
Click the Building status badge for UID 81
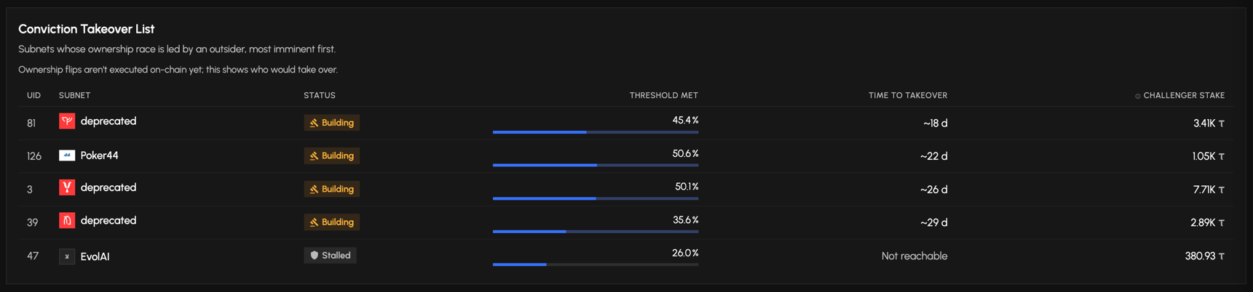click(332, 123)
